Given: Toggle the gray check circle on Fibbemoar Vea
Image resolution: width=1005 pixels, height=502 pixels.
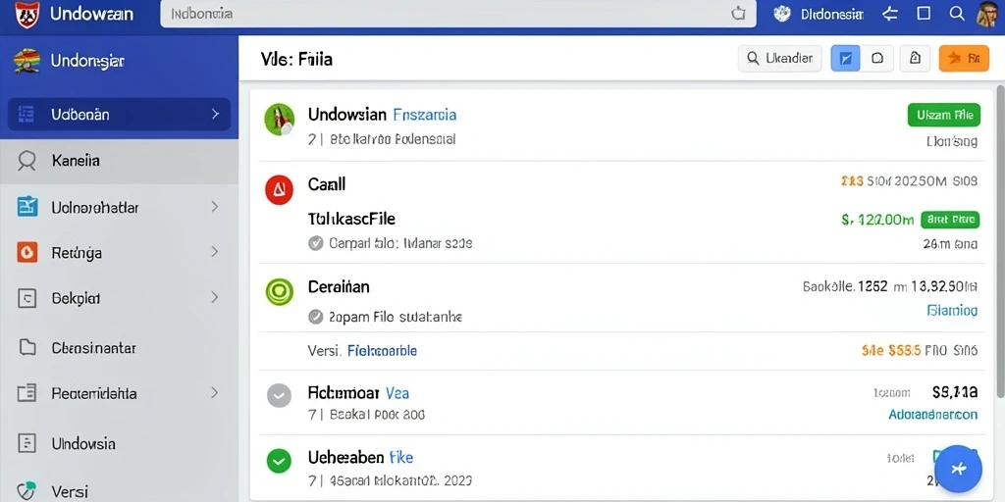Looking at the screenshot, I should pyautogui.click(x=279, y=396).
